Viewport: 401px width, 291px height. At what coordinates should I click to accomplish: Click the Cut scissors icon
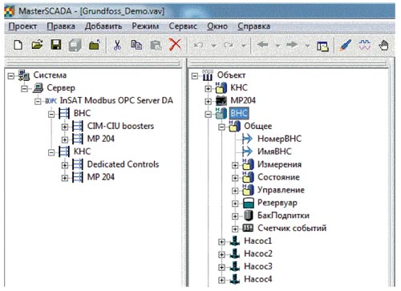117,45
